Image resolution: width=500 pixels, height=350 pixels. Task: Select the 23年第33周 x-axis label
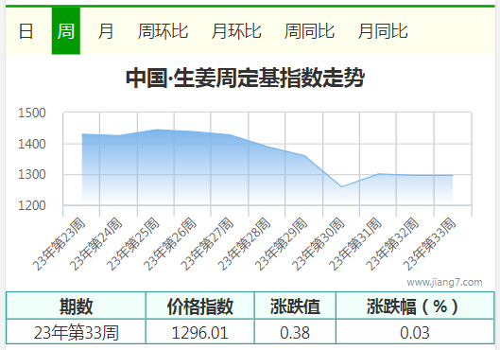pyautogui.click(x=429, y=244)
